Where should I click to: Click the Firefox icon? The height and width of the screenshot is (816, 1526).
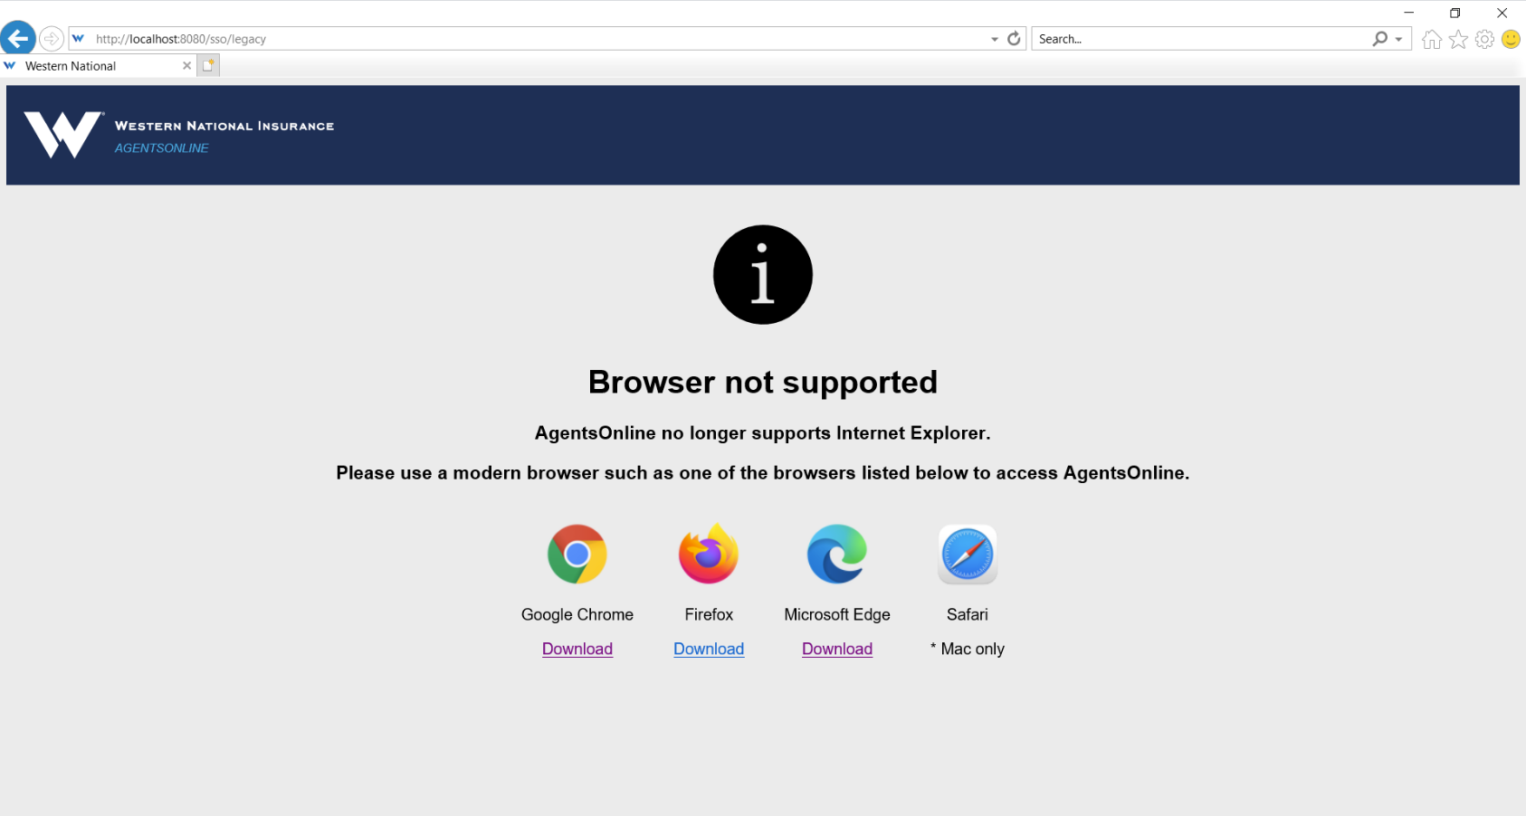709,554
